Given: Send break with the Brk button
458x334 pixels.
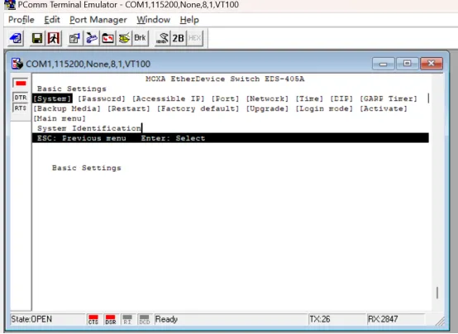Looking at the screenshot, I should coord(141,38).
